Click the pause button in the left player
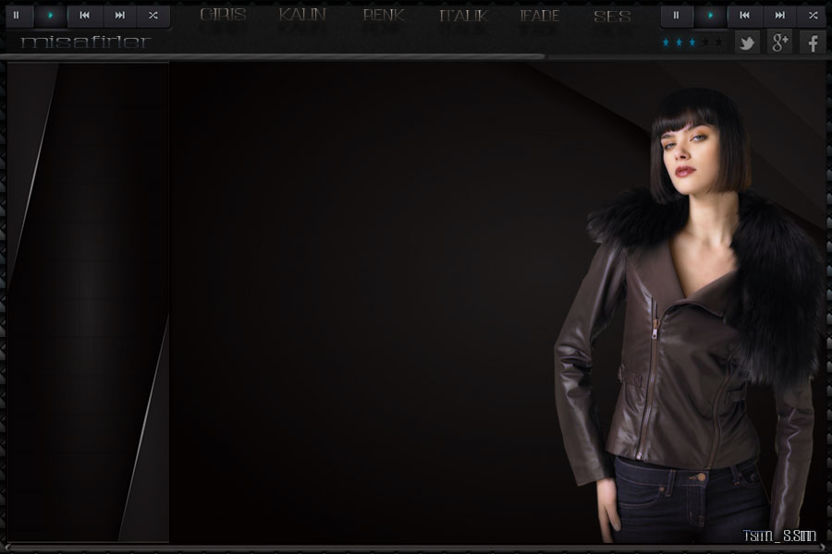The height and width of the screenshot is (554, 832). [x=17, y=16]
